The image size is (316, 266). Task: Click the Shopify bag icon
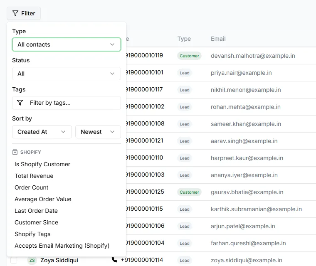coord(15,152)
